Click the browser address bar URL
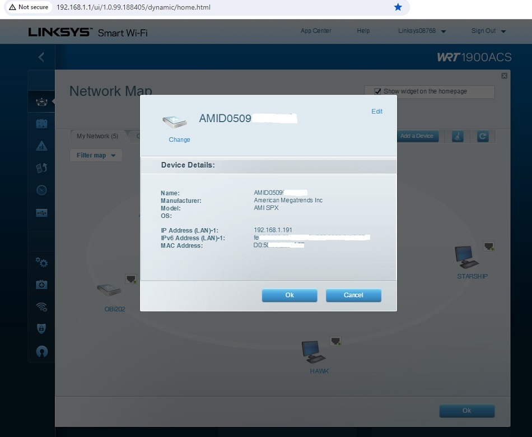The image size is (532, 437). tap(133, 7)
